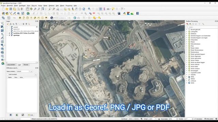Save the project with the floppy disk icon

(x=11, y=9)
